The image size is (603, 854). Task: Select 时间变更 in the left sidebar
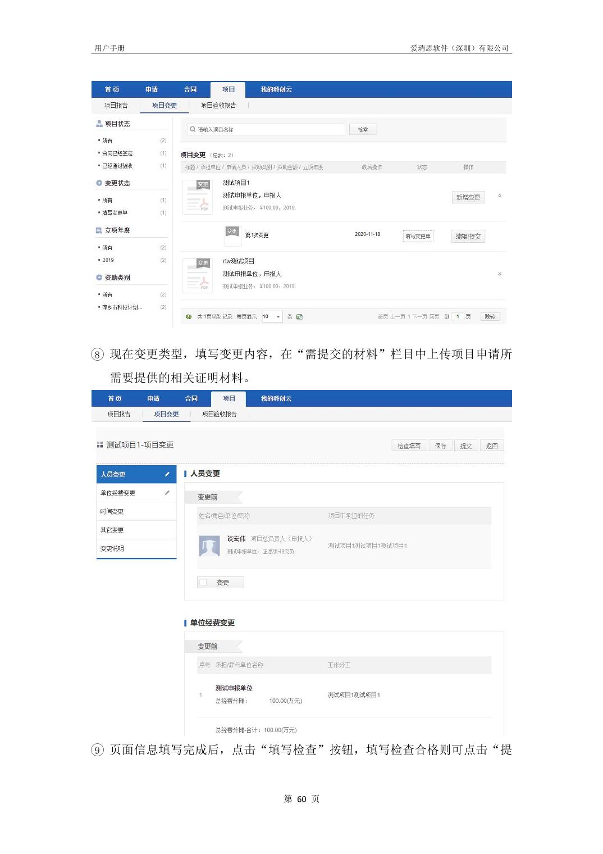pyautogui.click(x=112, y=512)
